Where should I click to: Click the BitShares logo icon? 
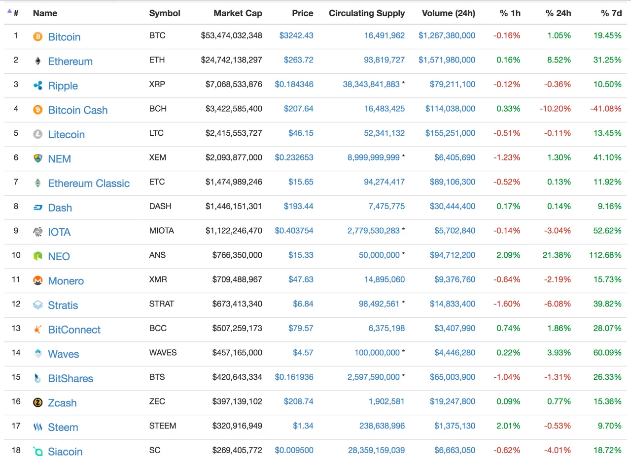38,378
